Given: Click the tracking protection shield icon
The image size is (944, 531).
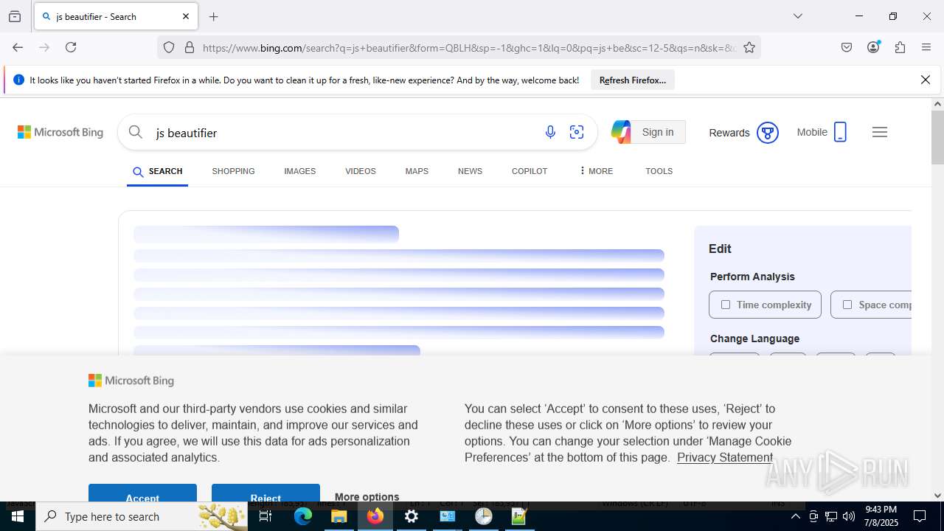Looking at the screenshot, I should [169, 47].
